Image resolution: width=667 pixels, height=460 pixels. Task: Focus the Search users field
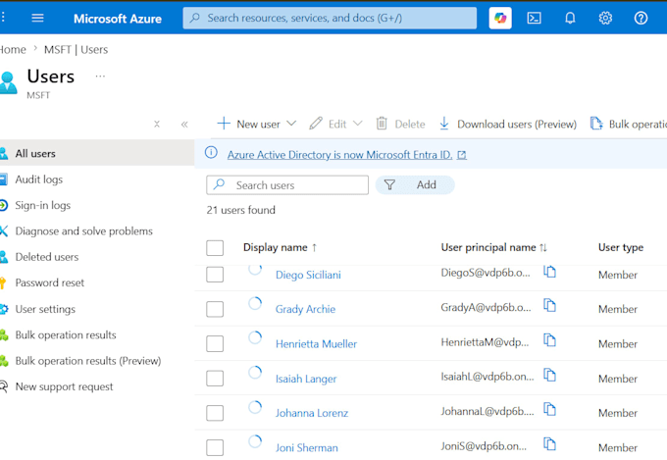(x=287, y=185)
